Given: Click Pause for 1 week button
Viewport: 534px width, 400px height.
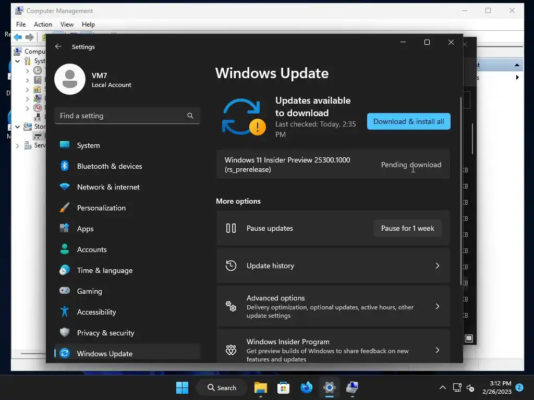Looking at the screenshot, I should pyautogui.click(x=408, y=228).
